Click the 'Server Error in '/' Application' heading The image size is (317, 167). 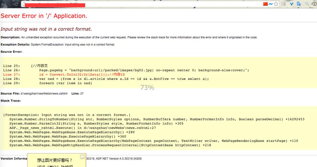tap(44, 16)
